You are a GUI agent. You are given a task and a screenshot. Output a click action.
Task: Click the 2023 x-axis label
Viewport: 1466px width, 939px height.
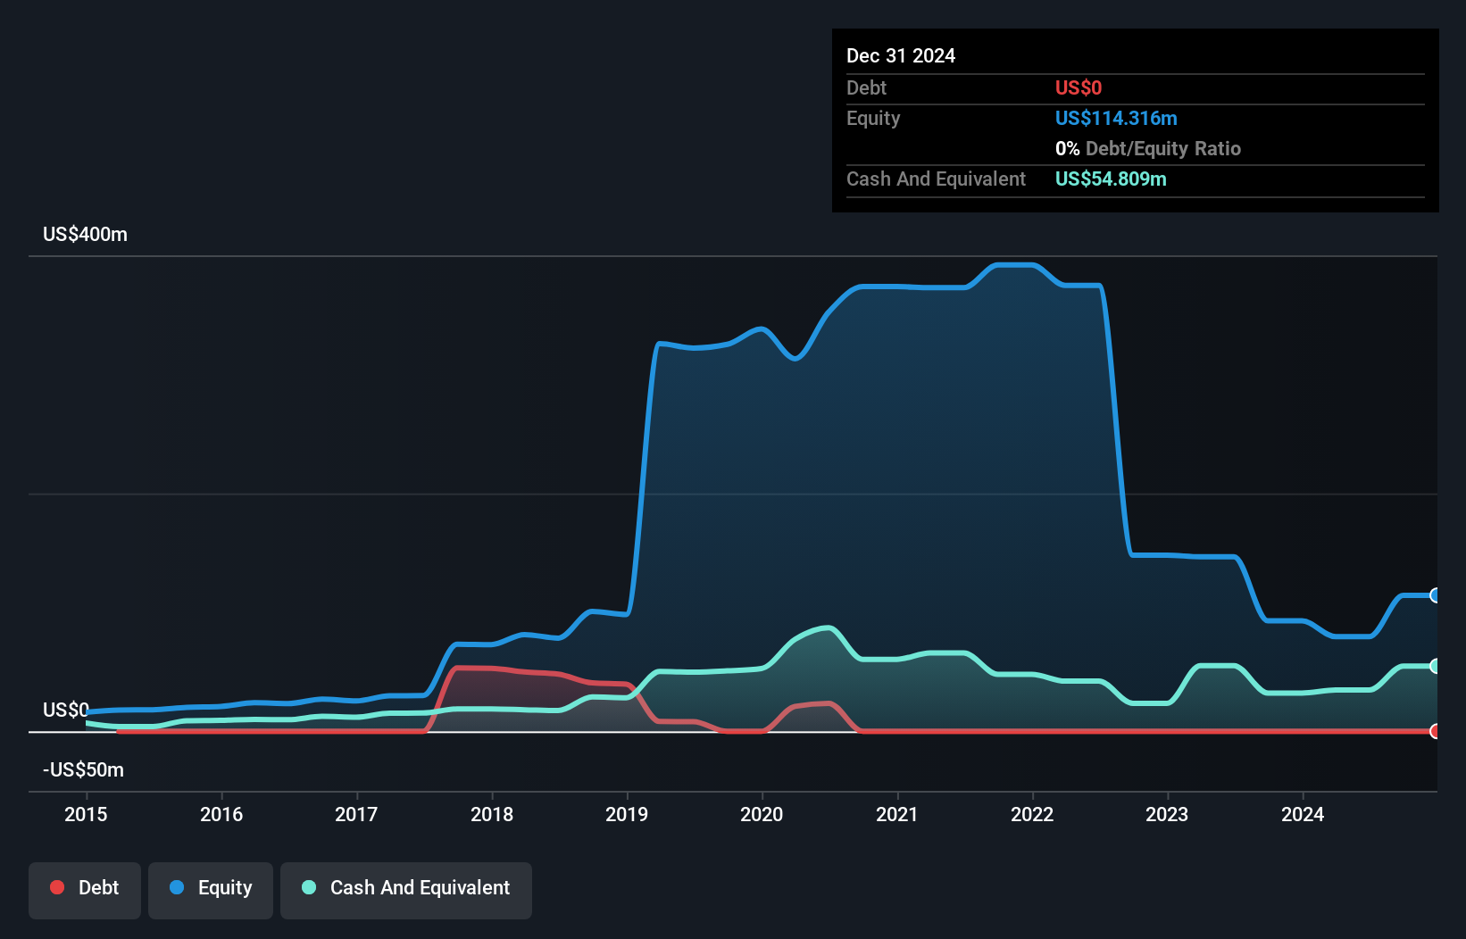click(x=1167, y=814)
